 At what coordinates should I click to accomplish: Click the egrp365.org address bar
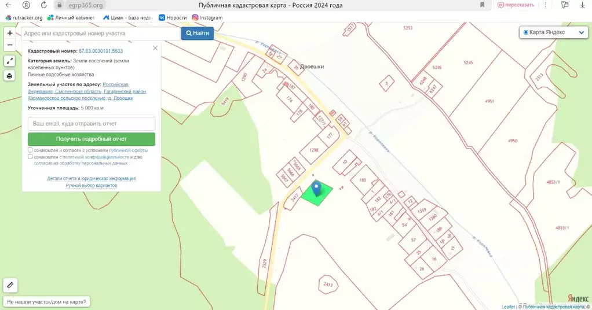pos(86,5)
